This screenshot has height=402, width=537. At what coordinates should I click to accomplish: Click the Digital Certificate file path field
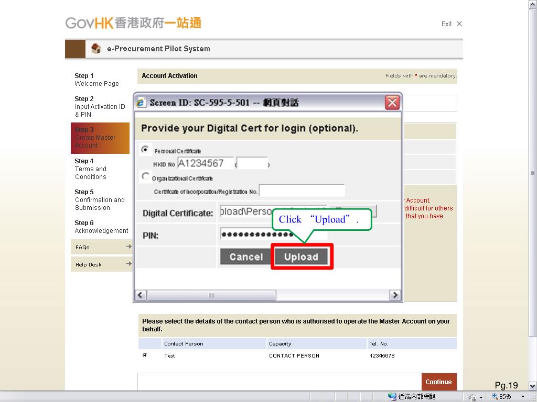[x=273, y=211]
